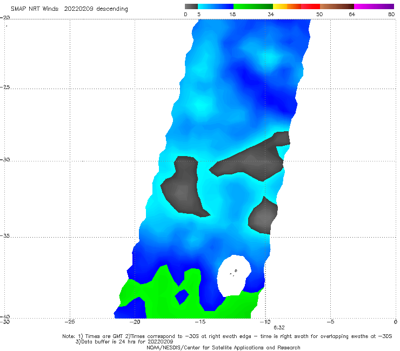
Task: Click the white data gap inside the swath
Action: coord(234,276)
